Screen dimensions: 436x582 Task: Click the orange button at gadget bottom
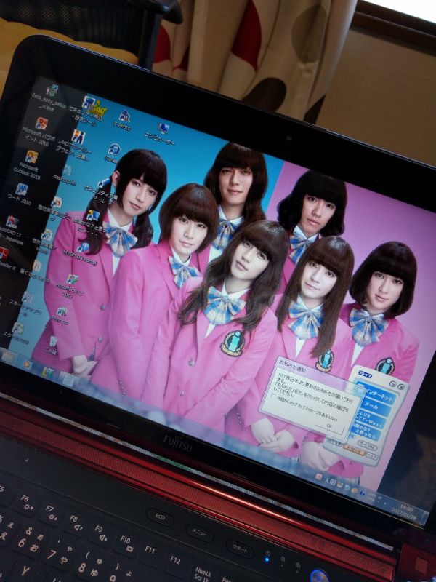click(x=354, y=450)
